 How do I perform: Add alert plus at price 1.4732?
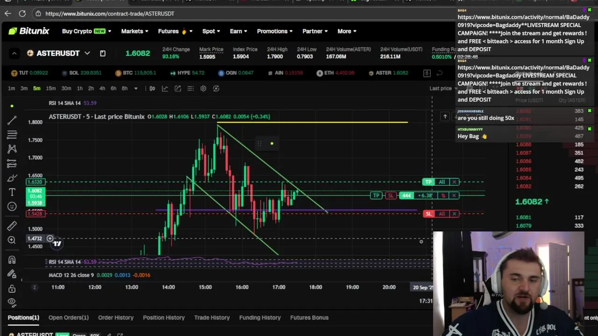tap(50, 238)
